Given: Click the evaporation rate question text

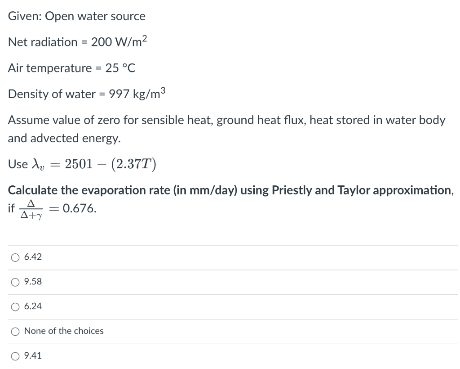Looking at the screenshot, I should tap(230, 190).
